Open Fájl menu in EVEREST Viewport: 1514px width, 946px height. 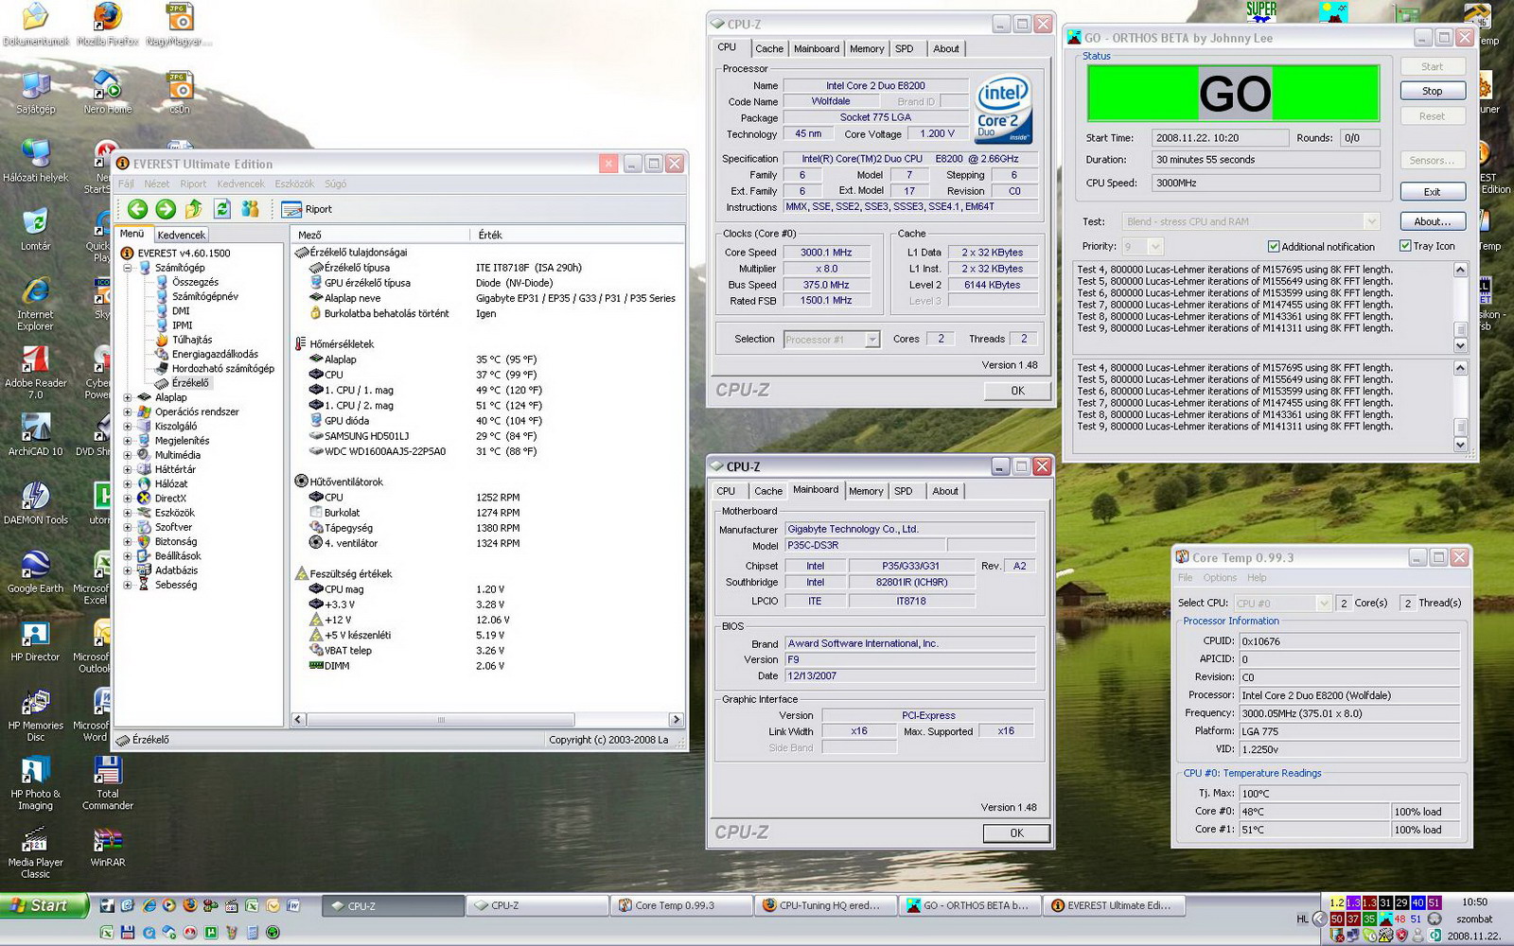126,184
